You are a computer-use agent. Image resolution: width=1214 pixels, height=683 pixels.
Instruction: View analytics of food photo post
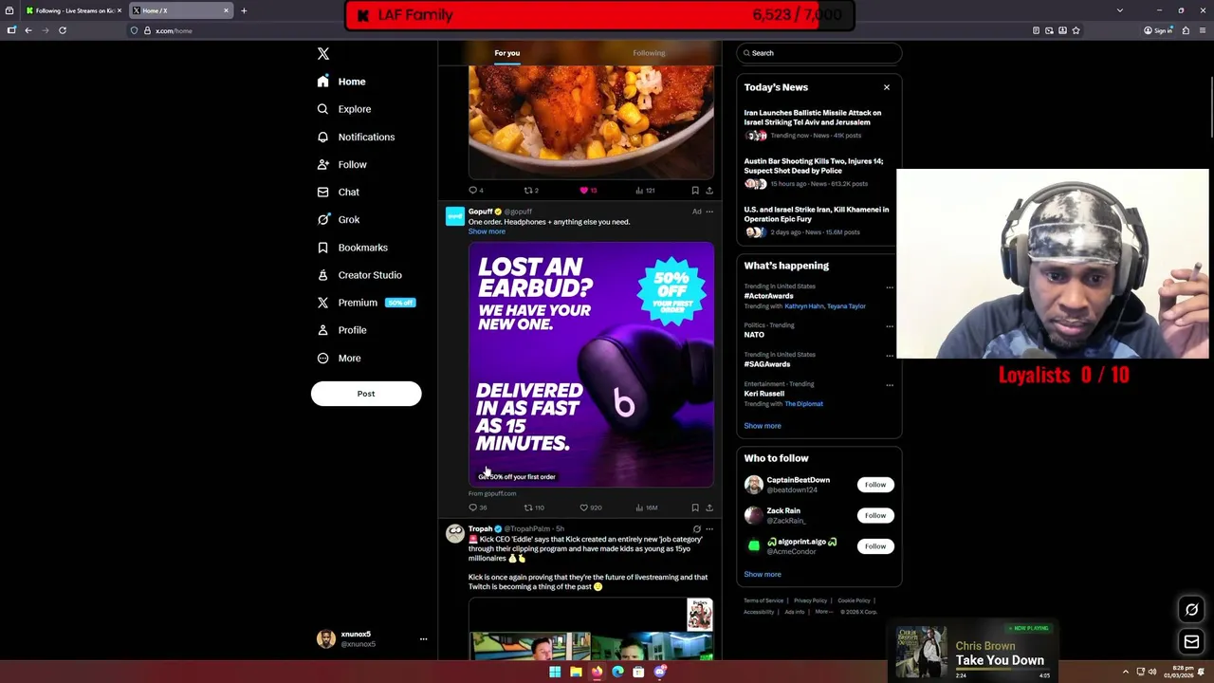click(x=644, y=190)
